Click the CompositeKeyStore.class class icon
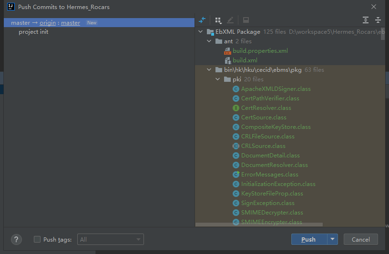The width and height of the screenshot is (389, 254). coord(235,127)
